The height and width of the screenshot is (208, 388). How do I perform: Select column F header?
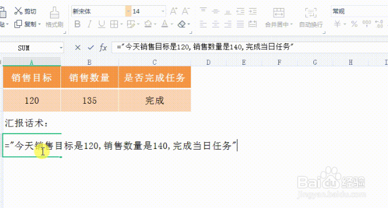279,62
